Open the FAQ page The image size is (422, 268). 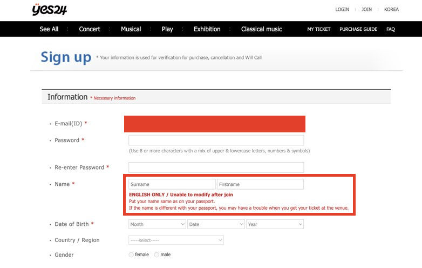(391, 29)
